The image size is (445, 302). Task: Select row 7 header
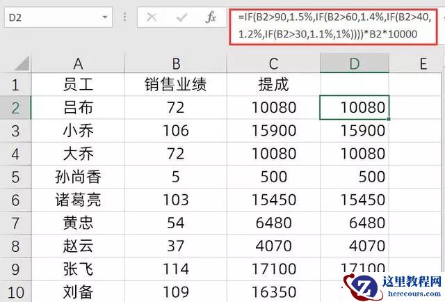[x=15, y=223]
